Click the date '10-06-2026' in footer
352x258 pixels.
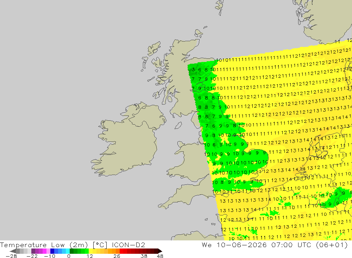pyautogui.click(x=241, y=245)
